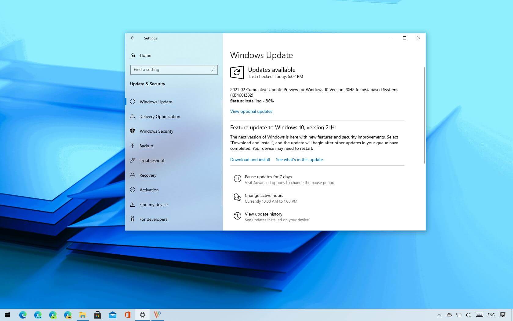The image size is (513, 321).
Task: Select Delivery Optimization in the sidebar
Action: pyautogui.click(x=160, y=116)
